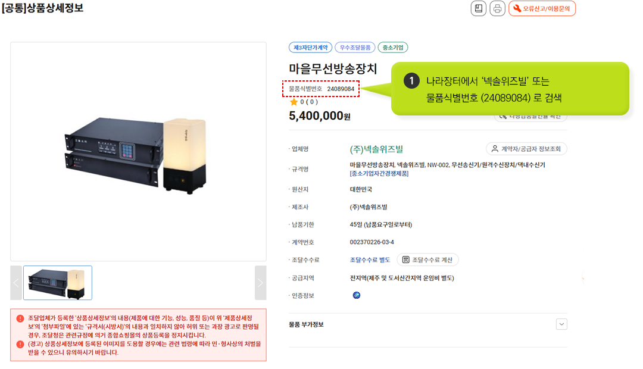Image resolution: width=643 pixels, height=369 pixels.
Task: Click the 인증정보 certification mark icon
Action: [x=357, y=295]
